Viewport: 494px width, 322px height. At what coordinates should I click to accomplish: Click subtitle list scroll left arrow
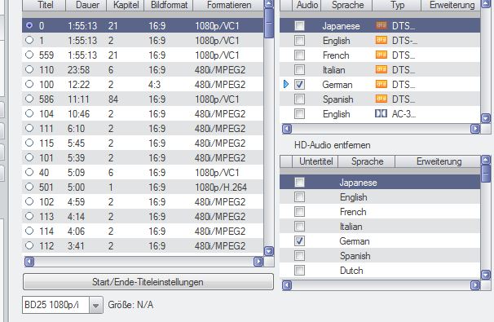click(x=287, y=285)
